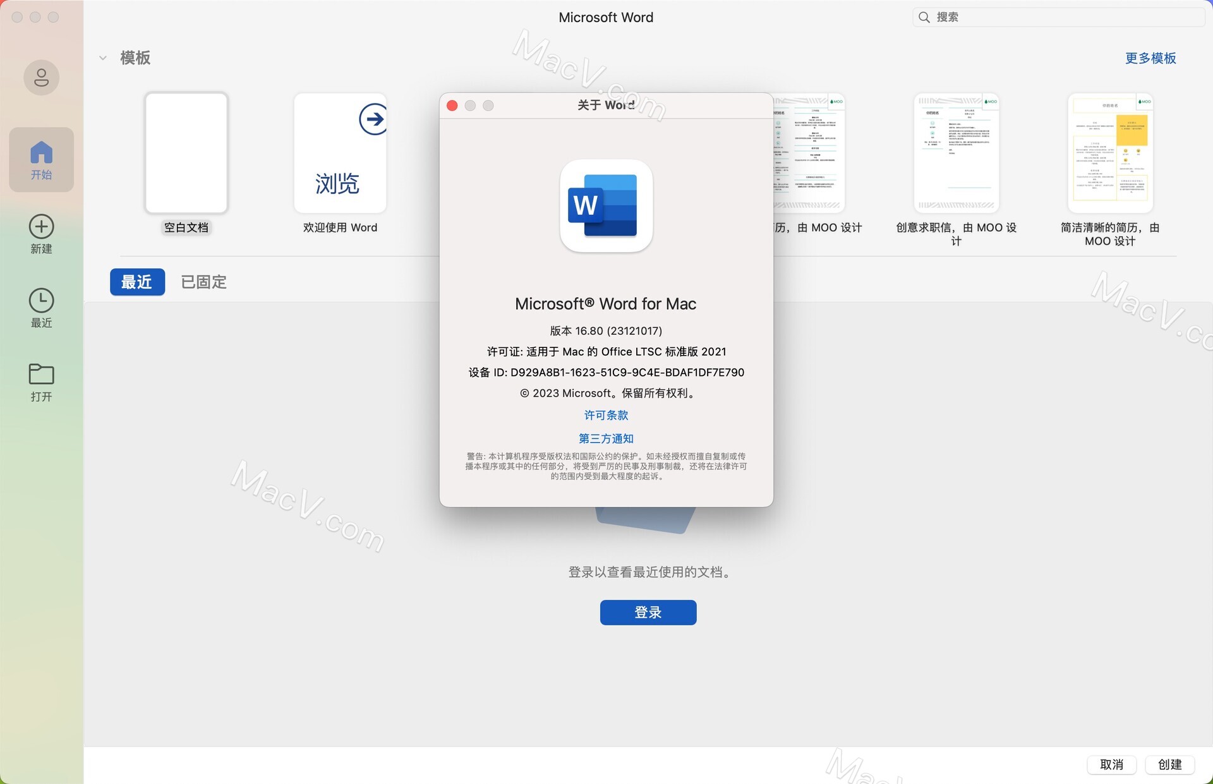
Task: Open the 打开 folder icon in sidebar
Action: coord(41,374)
